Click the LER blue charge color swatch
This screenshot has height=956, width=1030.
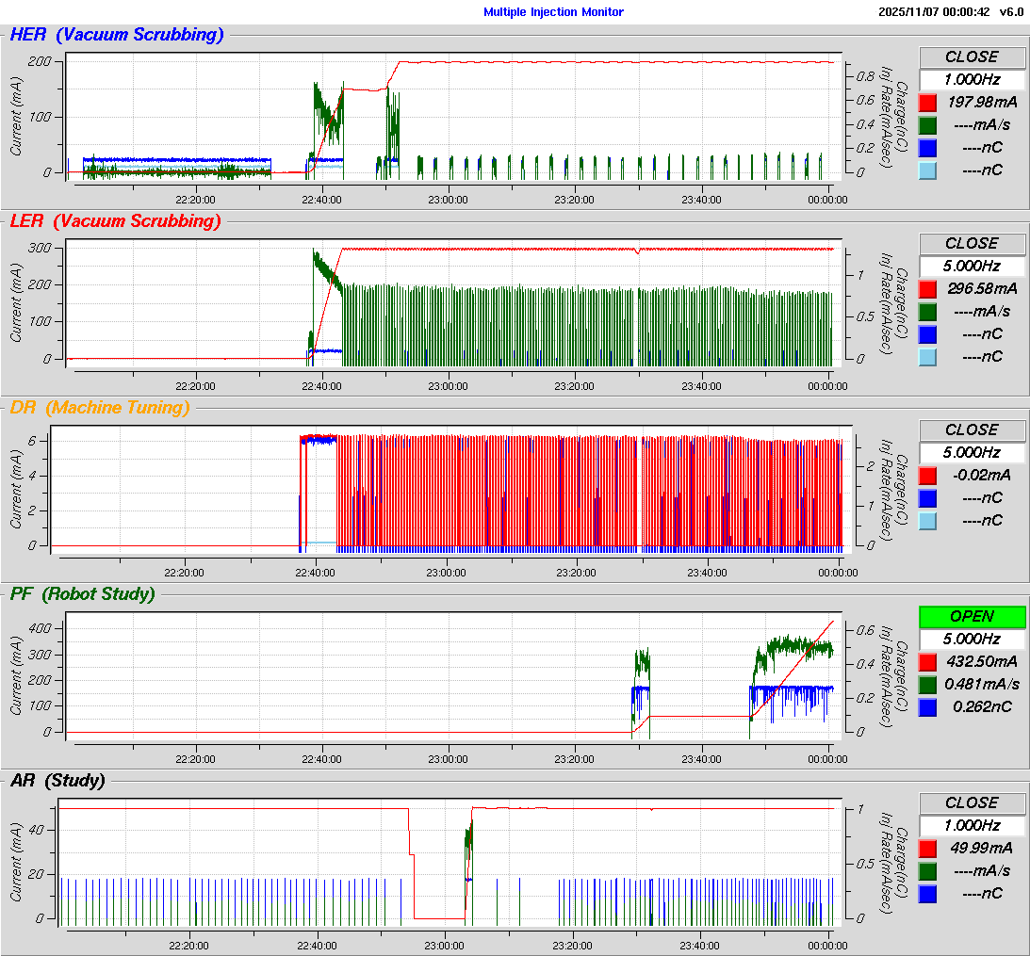(927, 333)
